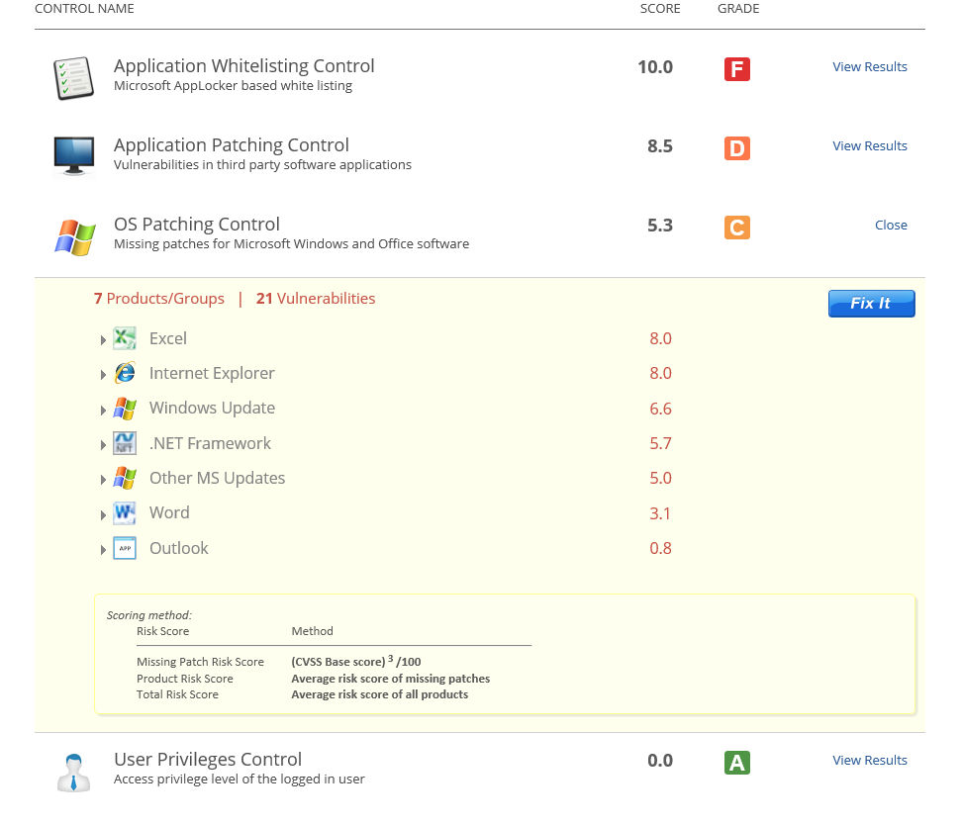Click the Internet Explorer product name
962x825 pixels.
click(212, 373)
